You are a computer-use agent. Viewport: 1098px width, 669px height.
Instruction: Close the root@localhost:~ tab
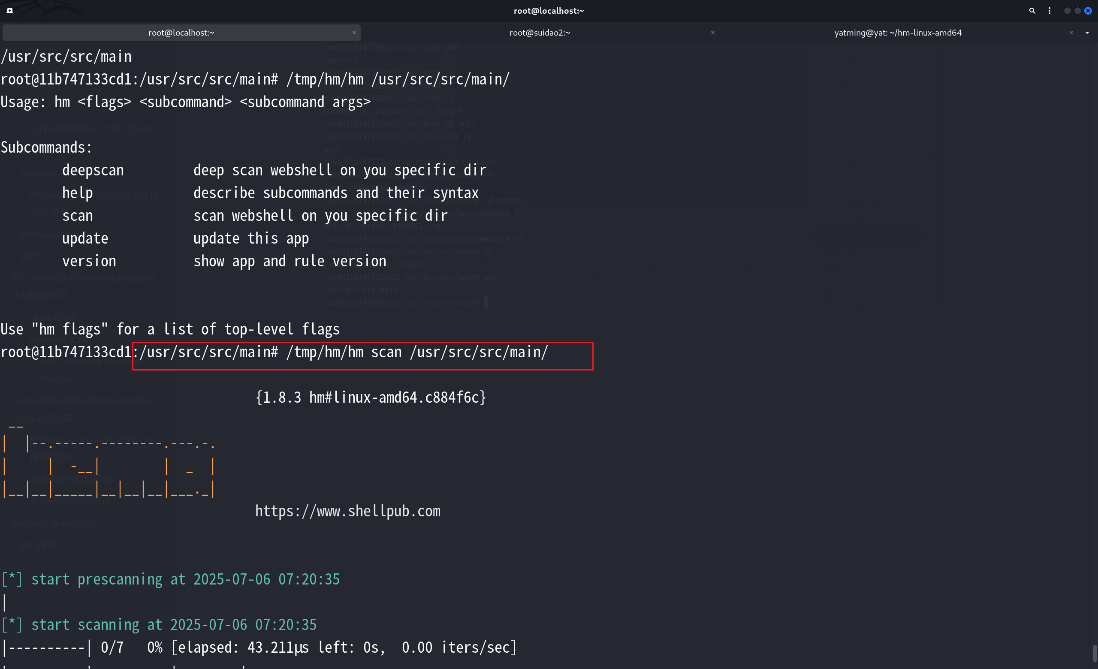click(x=354, y=33)
